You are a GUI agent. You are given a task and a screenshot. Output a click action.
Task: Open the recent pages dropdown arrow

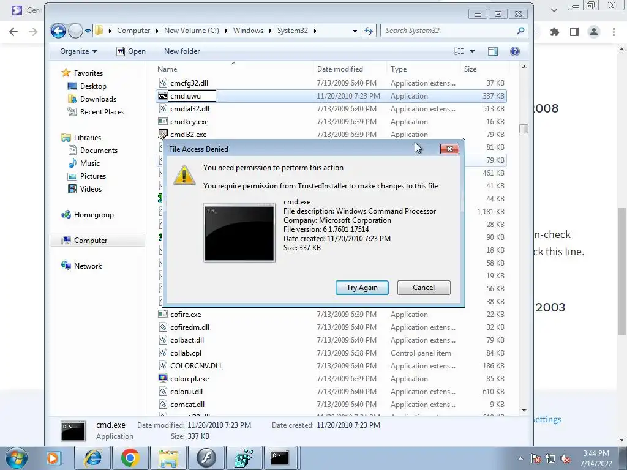88,31
